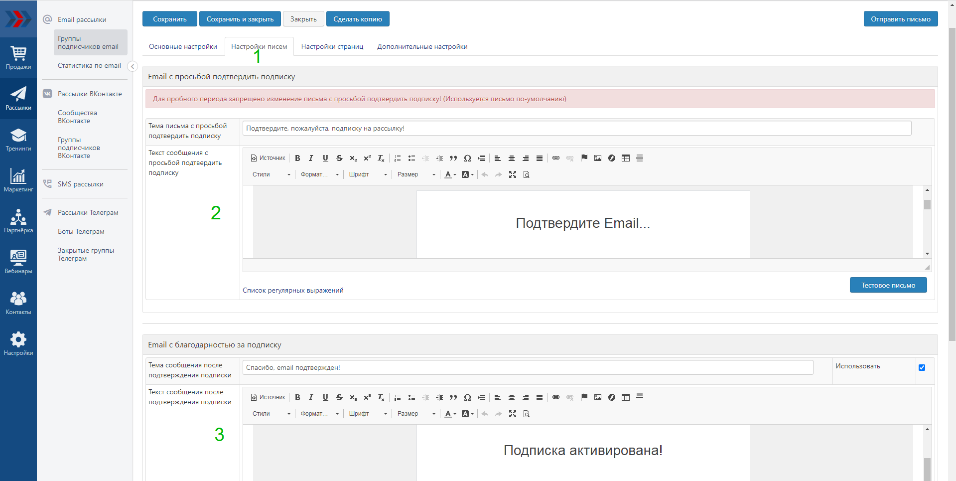Toggle the Использовать checkbox
The image size is (956, 481).
(x=922, y=367)
